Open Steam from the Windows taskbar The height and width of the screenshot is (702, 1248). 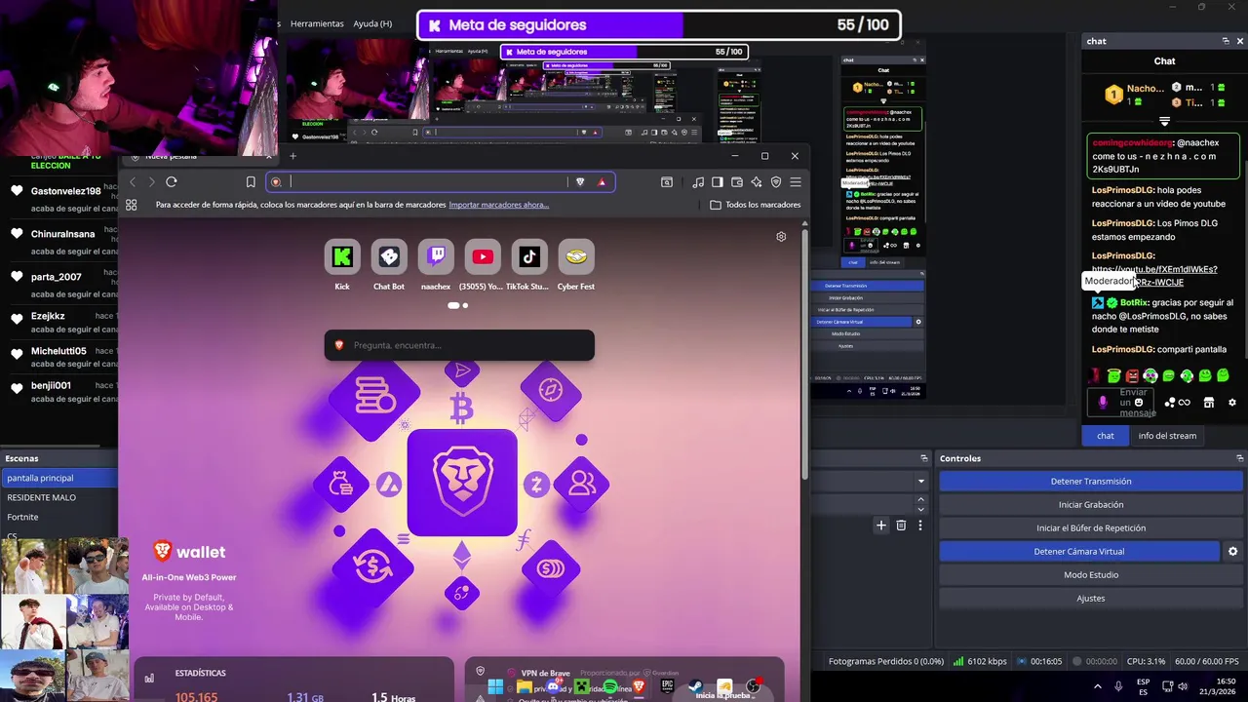coord(695,687)
